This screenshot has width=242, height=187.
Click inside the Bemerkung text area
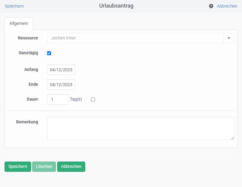140,128
